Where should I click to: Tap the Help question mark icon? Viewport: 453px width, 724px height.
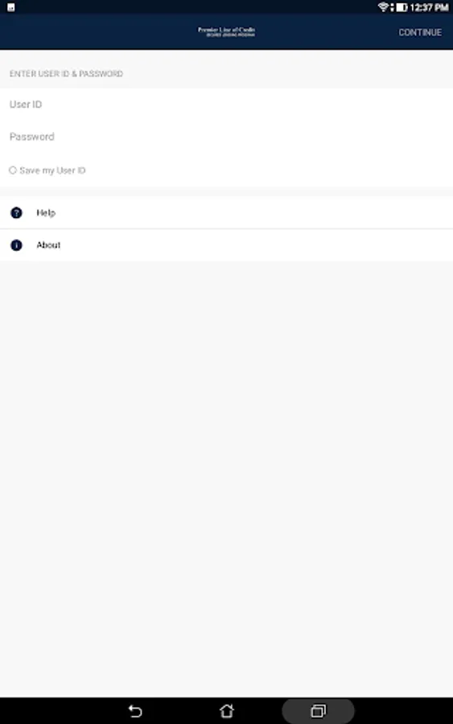pos(16,213)
